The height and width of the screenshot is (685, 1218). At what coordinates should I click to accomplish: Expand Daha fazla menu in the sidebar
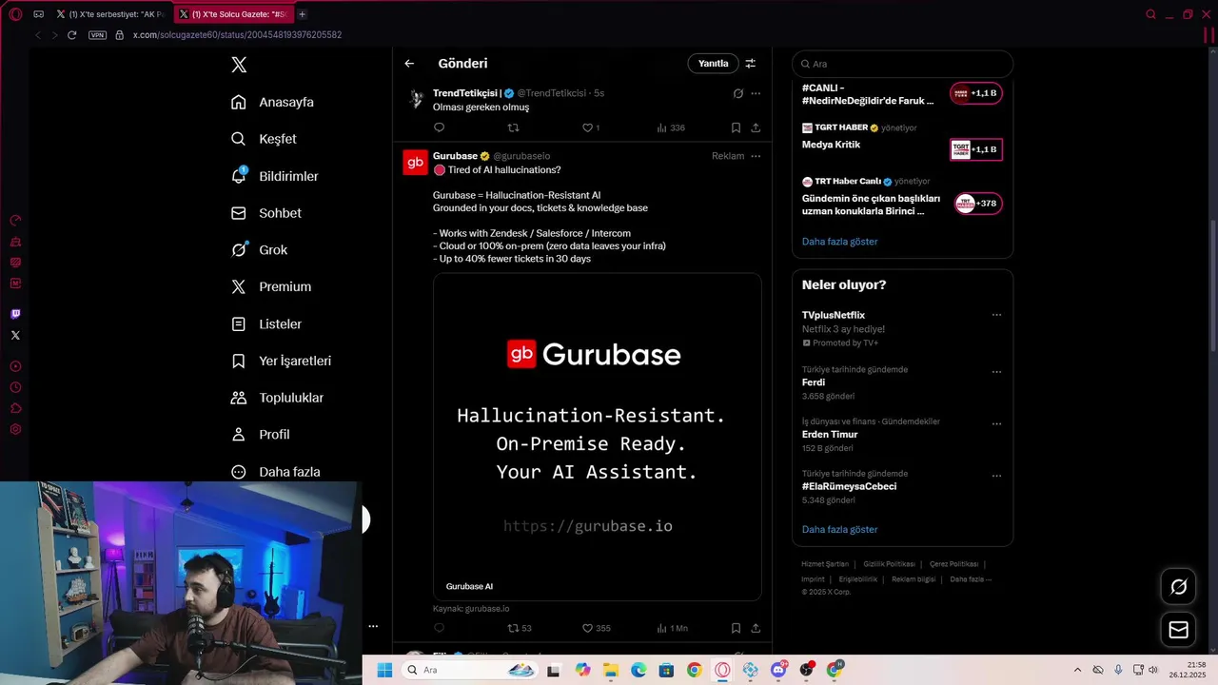[x=276, y=471]
